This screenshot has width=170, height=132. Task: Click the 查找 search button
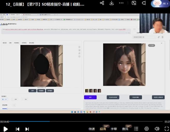pyautogui.click(x=125, y=129)
